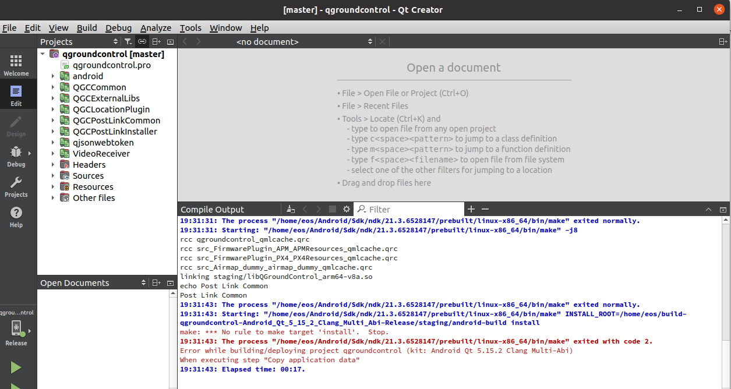Expand the android folder in the project tree
The height and width of the screenshot is (389, 731).
[53, 76]
